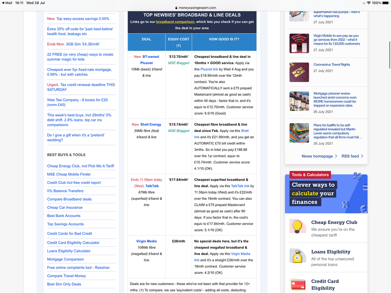Click the broadband comparison link

click(175, 22)
